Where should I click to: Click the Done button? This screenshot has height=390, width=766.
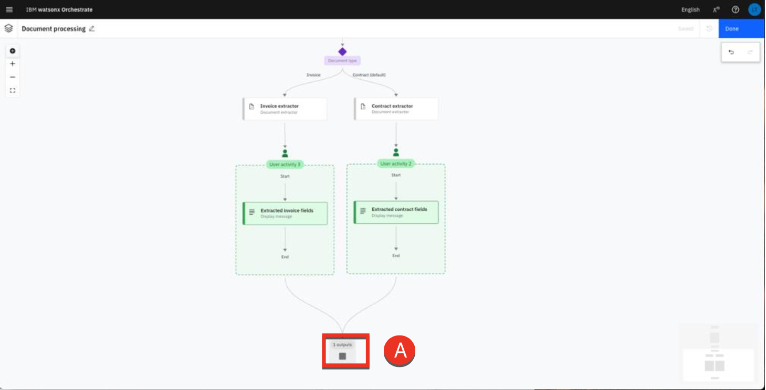click(x=741, y=29)
